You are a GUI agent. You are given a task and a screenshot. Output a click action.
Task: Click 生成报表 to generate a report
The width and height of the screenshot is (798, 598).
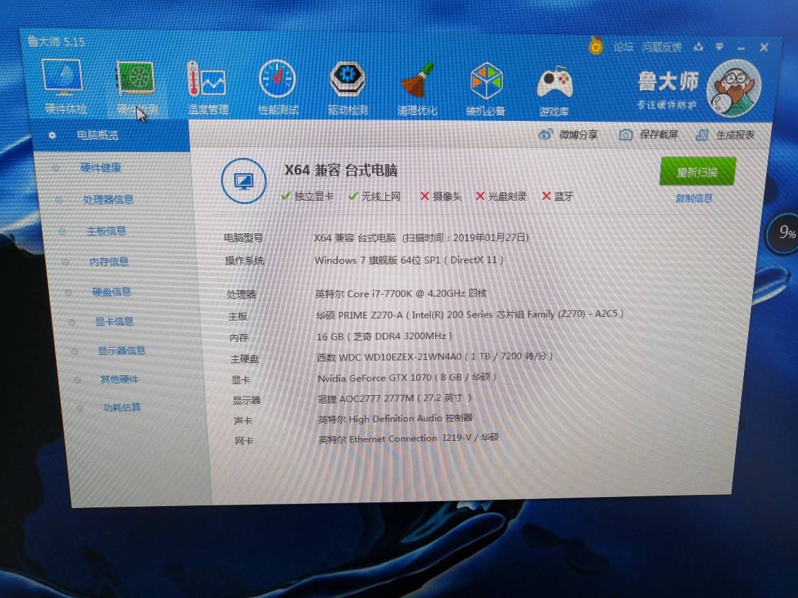pyautogui.click(x=725, y=135)
